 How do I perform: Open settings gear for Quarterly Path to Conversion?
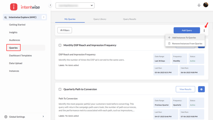click(201, 89)
